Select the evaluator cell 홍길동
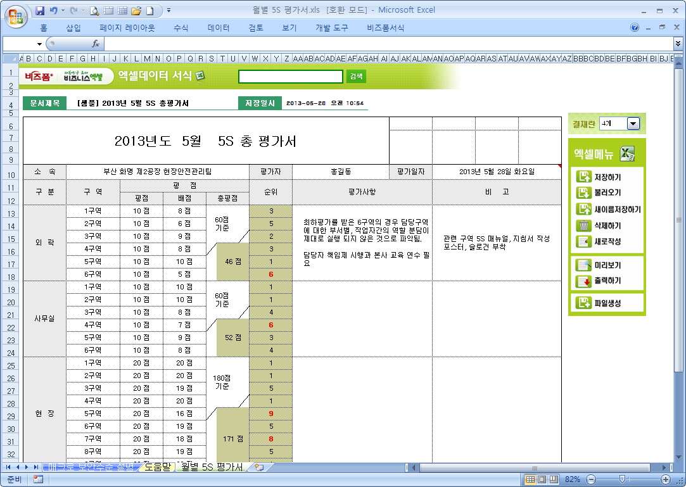This screenshot has width=686, height=487. coord(341,172)
